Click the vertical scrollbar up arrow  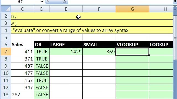[175, 10]
